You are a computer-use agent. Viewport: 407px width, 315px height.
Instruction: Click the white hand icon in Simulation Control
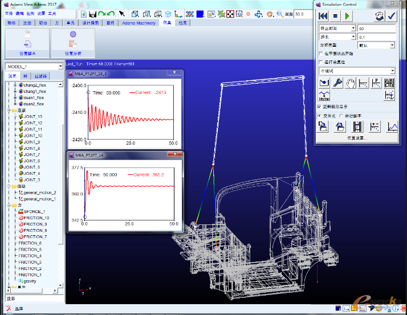351,83
